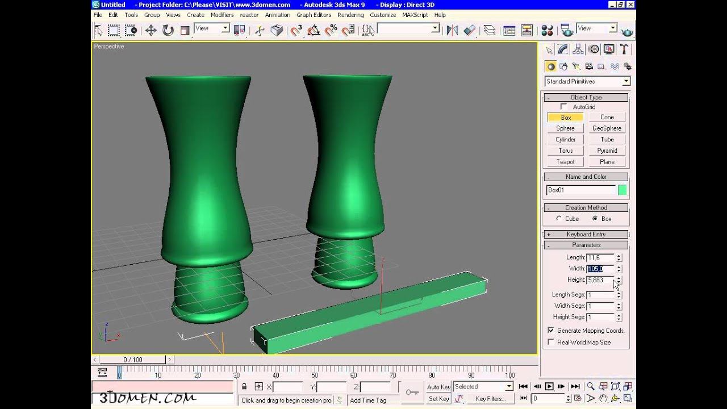The height and width of the screenshot is (409, 727).
Task: Open the Hierarchy command panel tab
Action: 578,49
